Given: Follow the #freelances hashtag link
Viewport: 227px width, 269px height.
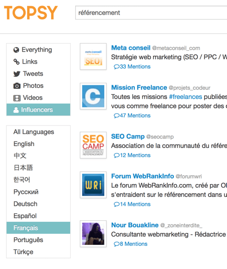Looking at the screenshot, I should pos(185,97).
